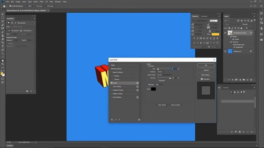The width and height of the screenshot is (264, 148).
Task: Click the search icon in options bar
Action: (x=251, y=6)
